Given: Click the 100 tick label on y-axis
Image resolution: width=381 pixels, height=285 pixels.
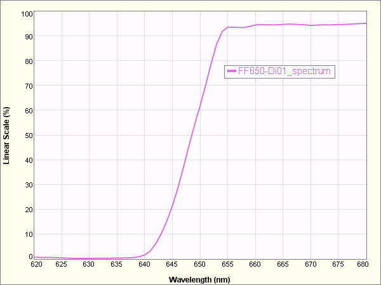Looking at the screenshot, I should [x=26, y=13].
